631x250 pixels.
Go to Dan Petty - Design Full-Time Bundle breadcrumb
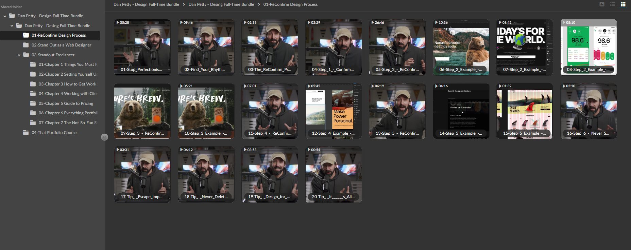(x=146, y=4)
